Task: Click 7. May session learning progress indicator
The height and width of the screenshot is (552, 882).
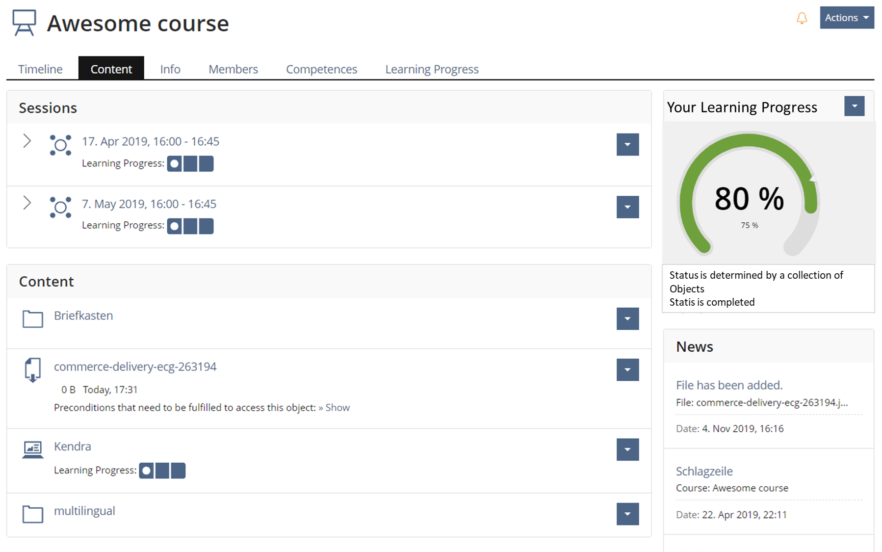Action: pyautogui.click(x=190, y=226)
